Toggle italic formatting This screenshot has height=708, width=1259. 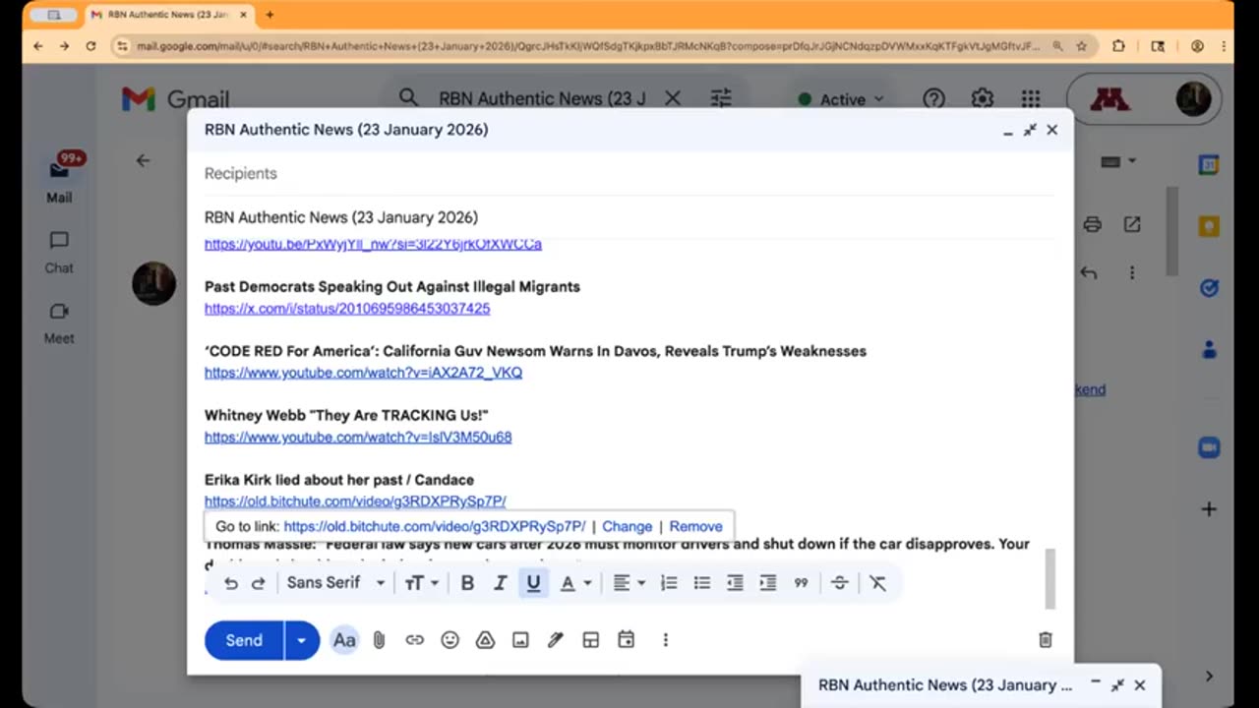pyautogui.click(x=500, y=583)
